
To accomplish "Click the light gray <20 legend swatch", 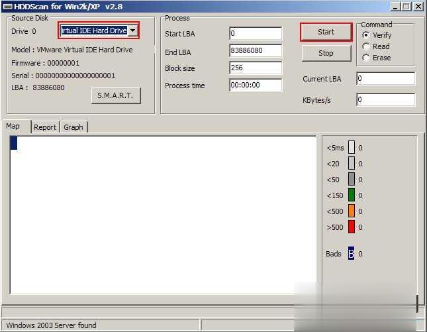I will tap(352, 163).
